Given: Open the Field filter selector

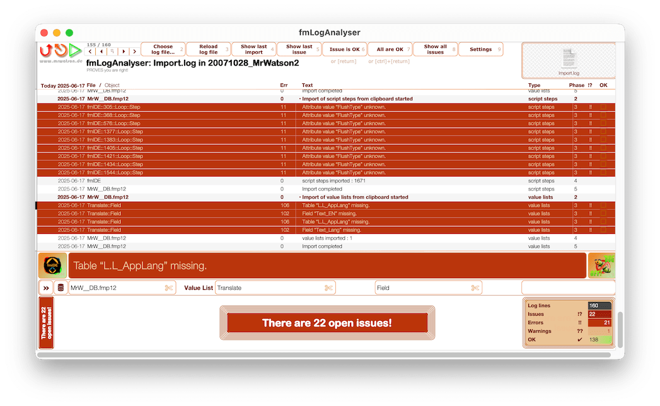Looking at the screenshot, I should click(416, 287).
